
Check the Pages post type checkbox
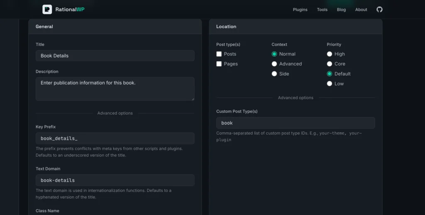tap(219, 64)
